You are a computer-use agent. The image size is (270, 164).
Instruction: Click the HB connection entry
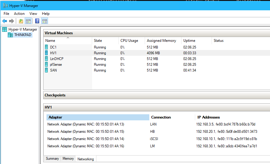[152, 132]
